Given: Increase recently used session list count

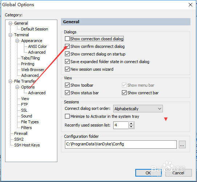Looking at the screenshot, I should click(x=131, y=124).
